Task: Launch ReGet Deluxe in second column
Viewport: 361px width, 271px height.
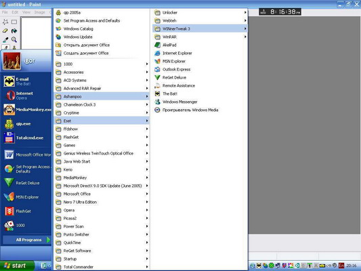Action: [200, 77]
